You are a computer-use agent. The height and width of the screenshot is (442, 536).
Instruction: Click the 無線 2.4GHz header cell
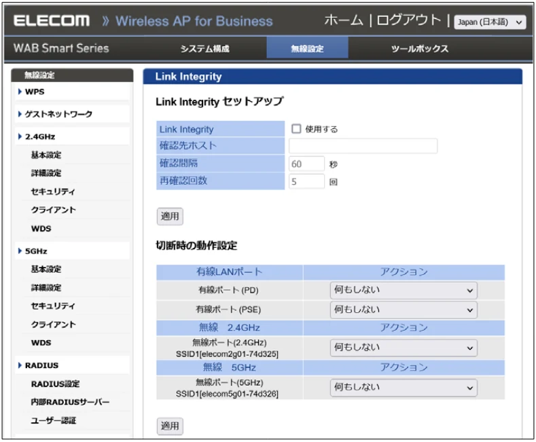point(230,328)
